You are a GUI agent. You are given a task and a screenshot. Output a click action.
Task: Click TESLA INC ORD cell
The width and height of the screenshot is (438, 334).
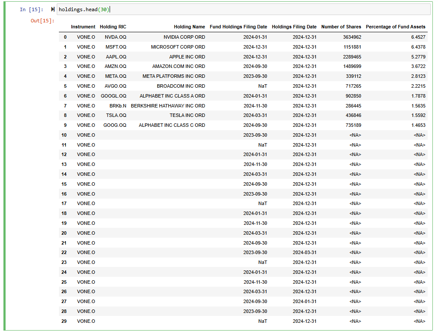coord(187,115)
